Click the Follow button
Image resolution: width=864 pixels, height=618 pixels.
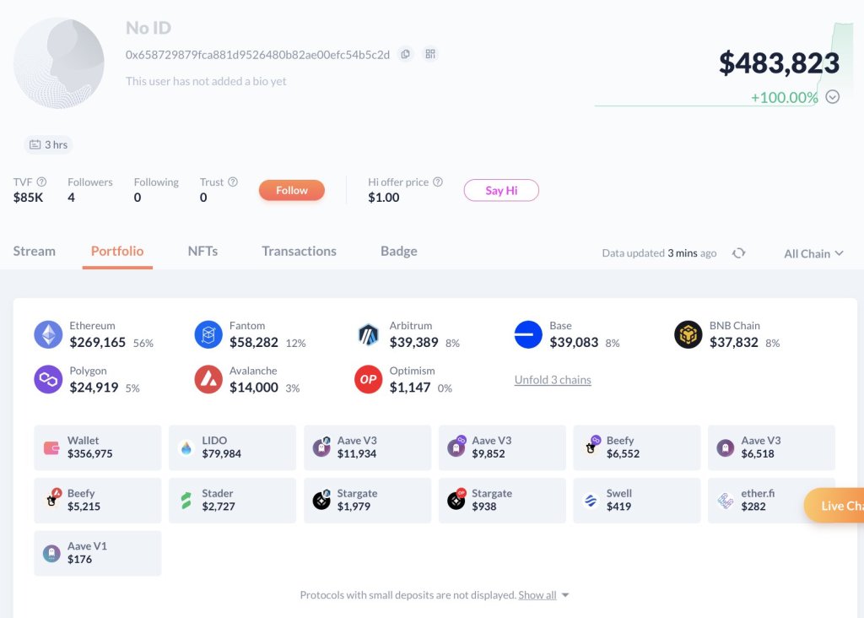click(291, 190)
